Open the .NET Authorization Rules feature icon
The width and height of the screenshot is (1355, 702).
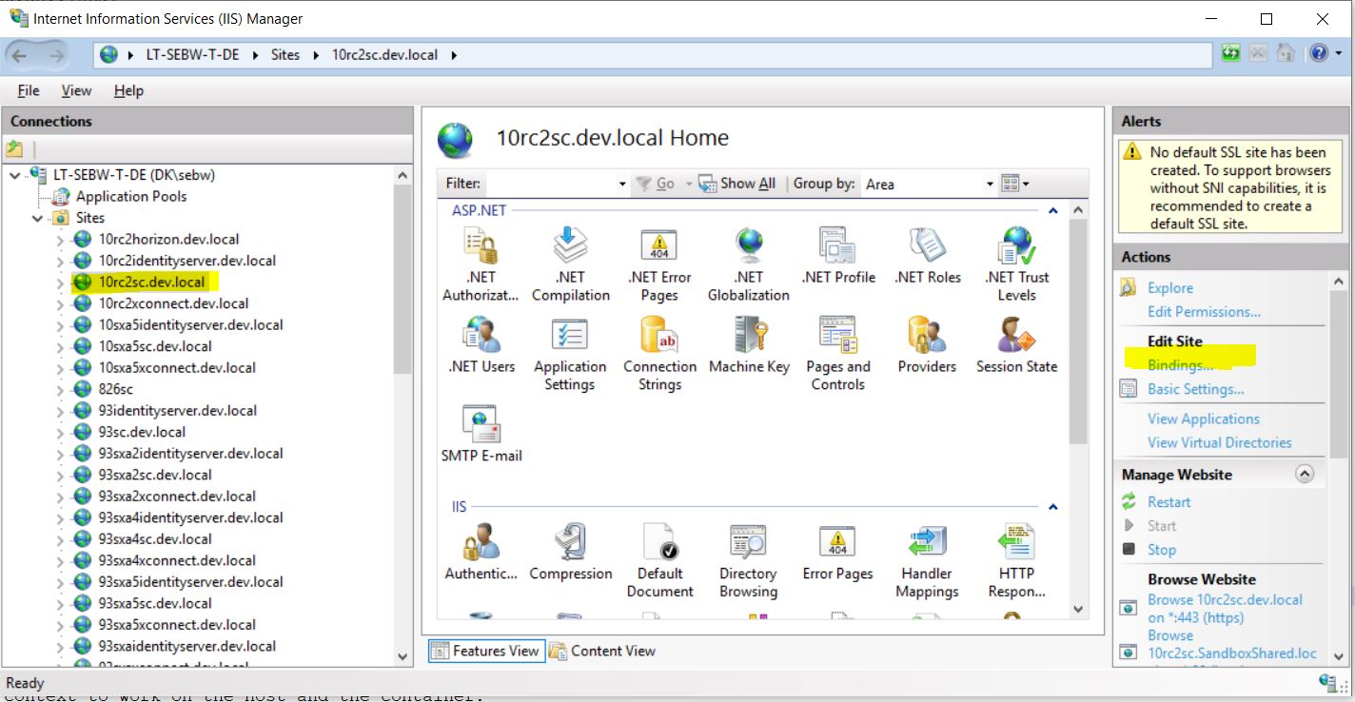(481, 245)
